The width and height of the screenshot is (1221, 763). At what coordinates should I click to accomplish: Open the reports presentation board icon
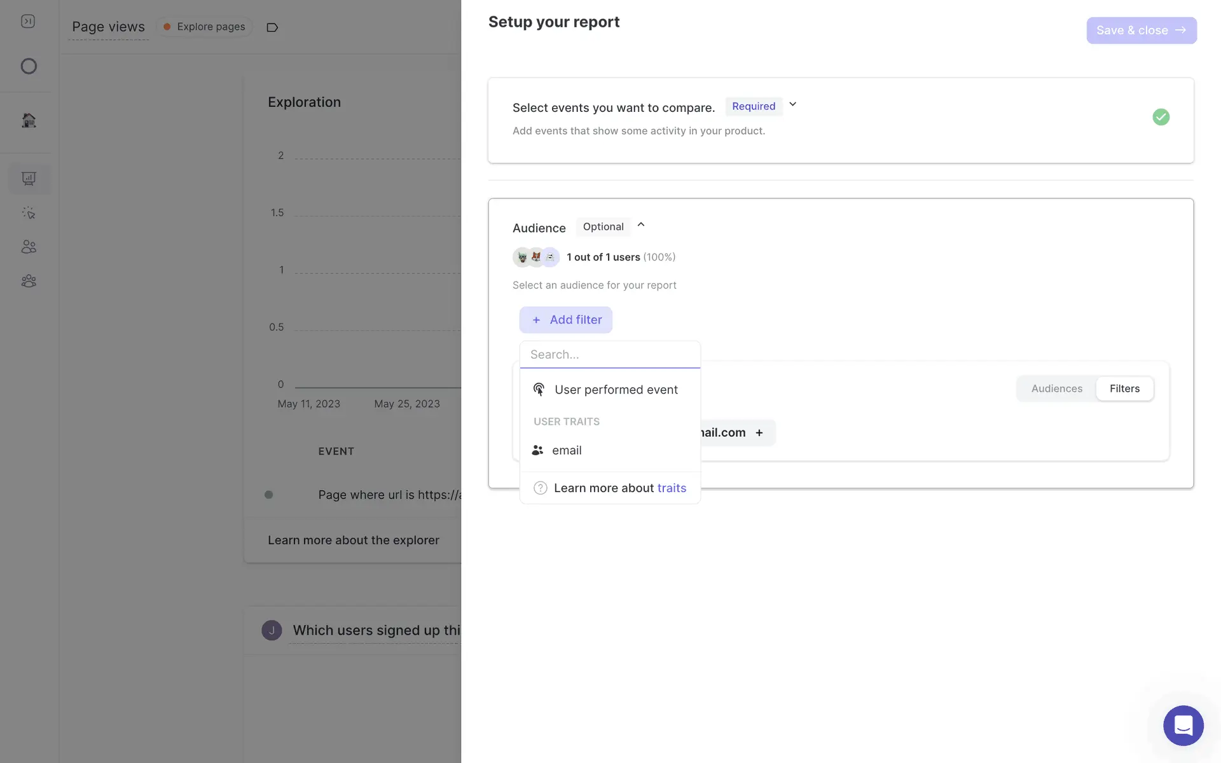click(29, 179)
